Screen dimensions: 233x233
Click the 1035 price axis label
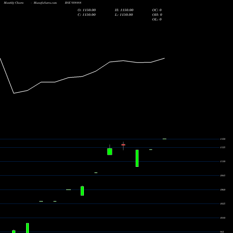223,204
